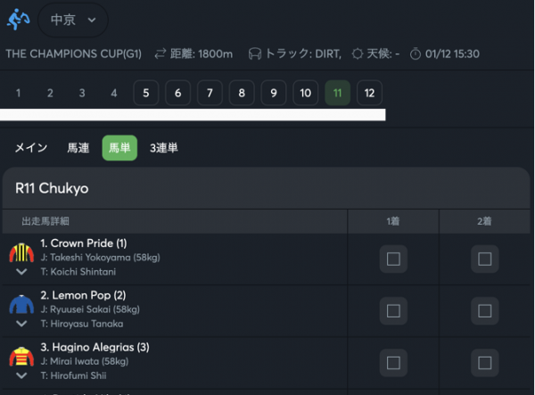Expand Crown Pride details chevron
Image resolution: width=535 pixels, height=395 pixels.
[x=21, y=272]
